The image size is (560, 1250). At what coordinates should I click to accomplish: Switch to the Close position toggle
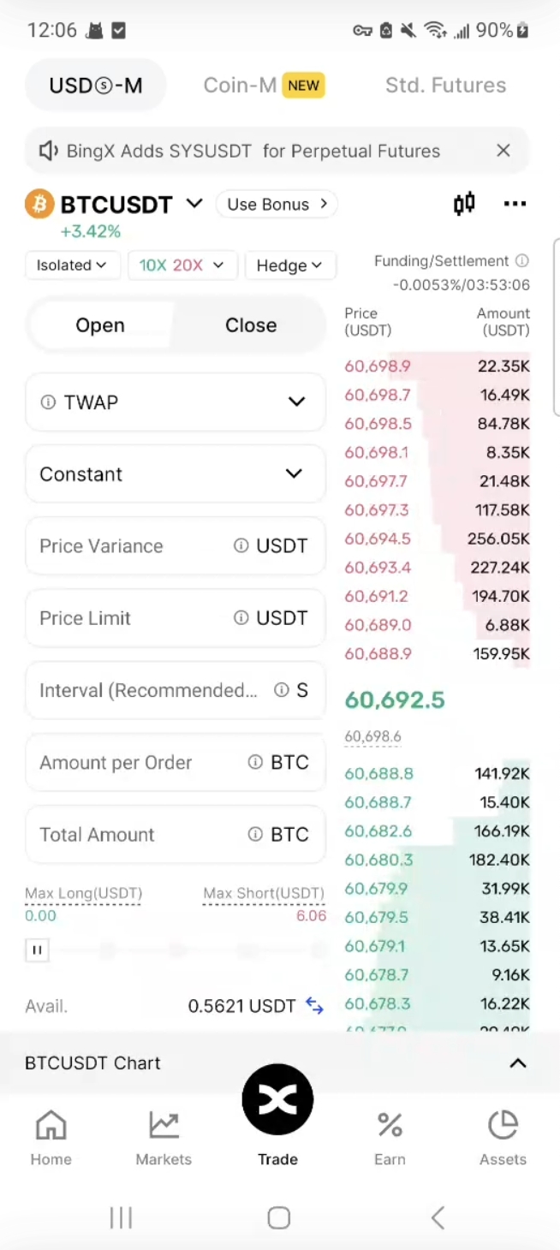251,325
